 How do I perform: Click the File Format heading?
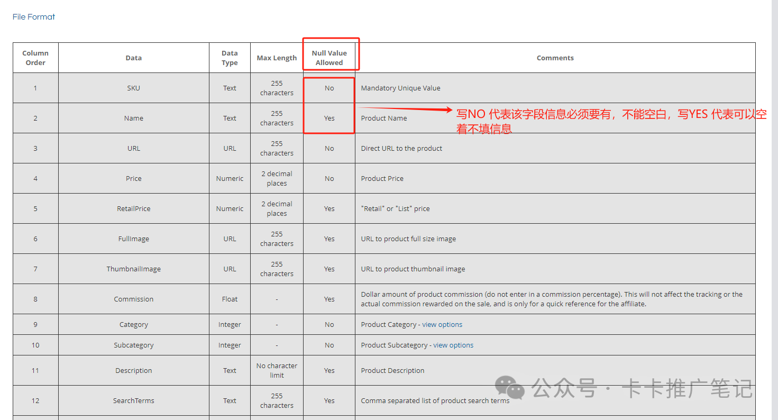coord(34,17)
